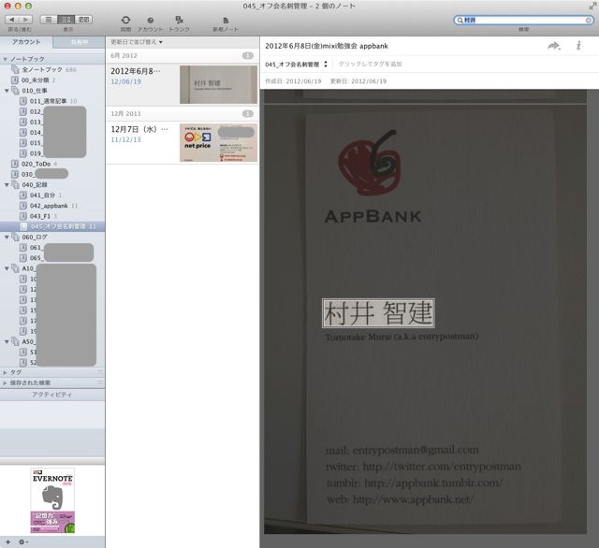Click the note title 2012年6月8日(金)mixi勉強会 appbank
Screen dimensions: 599x548
click(327, 46)
